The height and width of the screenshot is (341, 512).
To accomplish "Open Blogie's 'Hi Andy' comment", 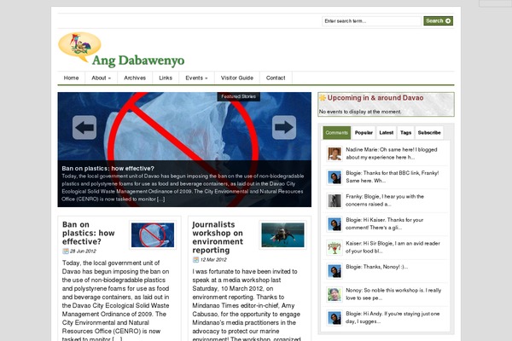I will [393, 318].
